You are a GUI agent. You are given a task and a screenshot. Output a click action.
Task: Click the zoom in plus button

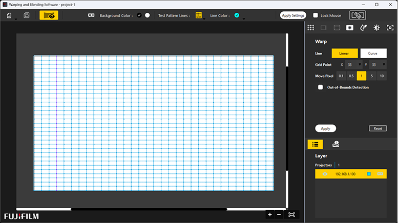coord(270,215)
